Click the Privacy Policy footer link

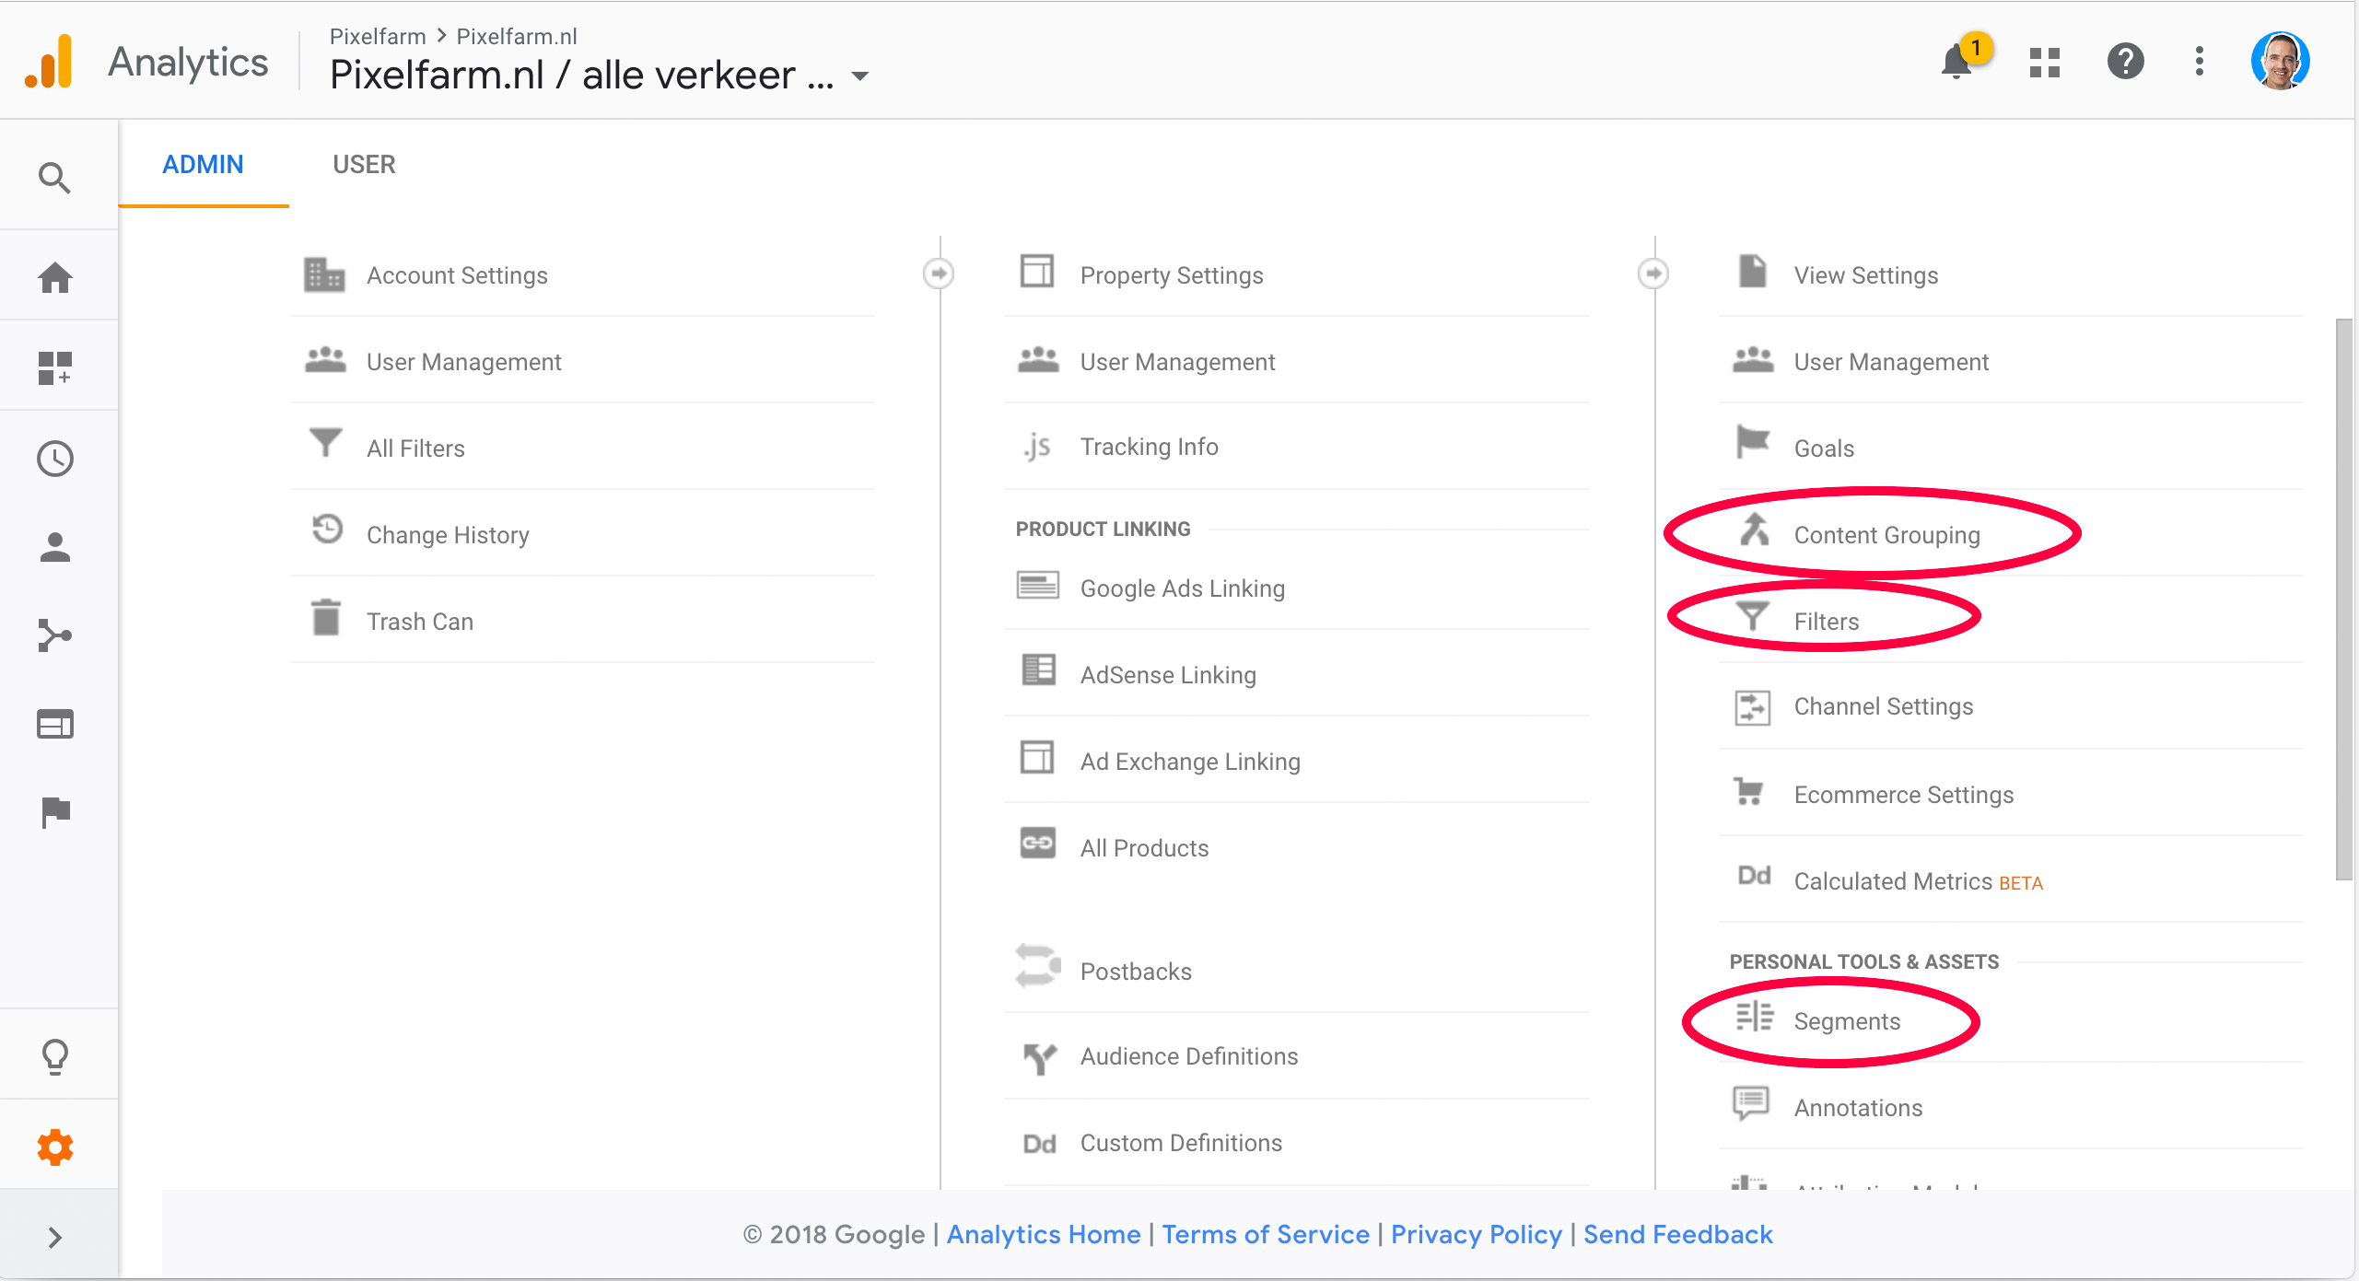pyautogui.click(x=1477, y=1234)
